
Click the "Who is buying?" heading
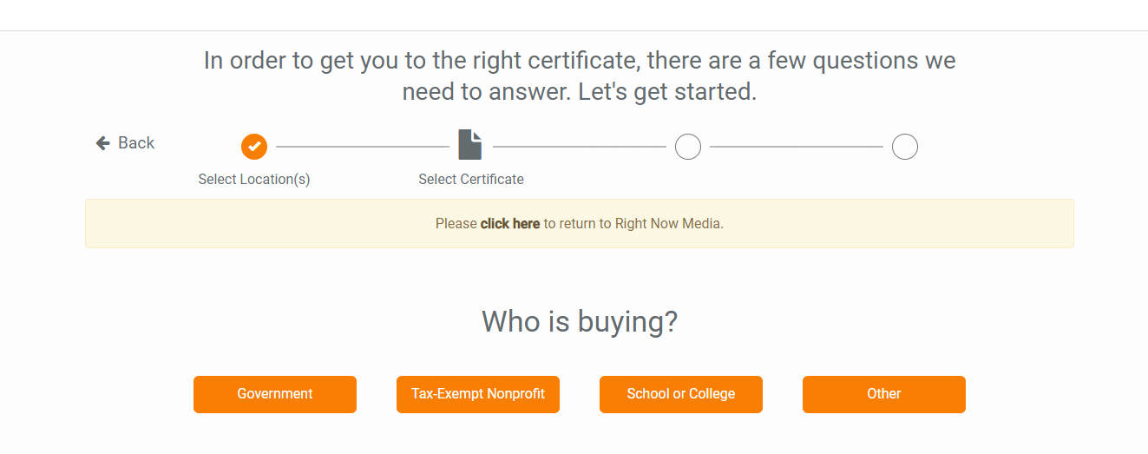(580, 322)
